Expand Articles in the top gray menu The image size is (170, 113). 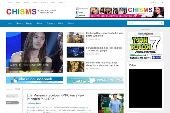44,2
